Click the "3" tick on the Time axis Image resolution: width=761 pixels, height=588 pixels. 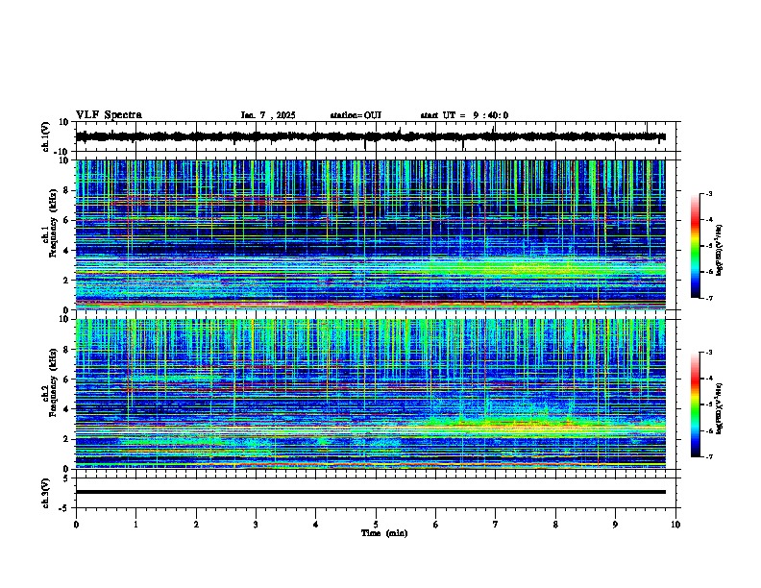pos(256,525)
